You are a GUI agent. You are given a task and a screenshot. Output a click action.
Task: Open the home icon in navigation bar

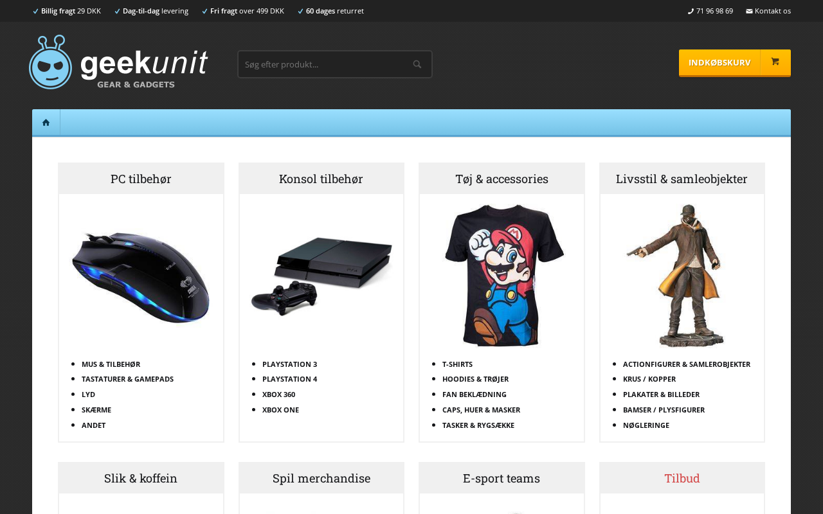[x=46, y=123]
